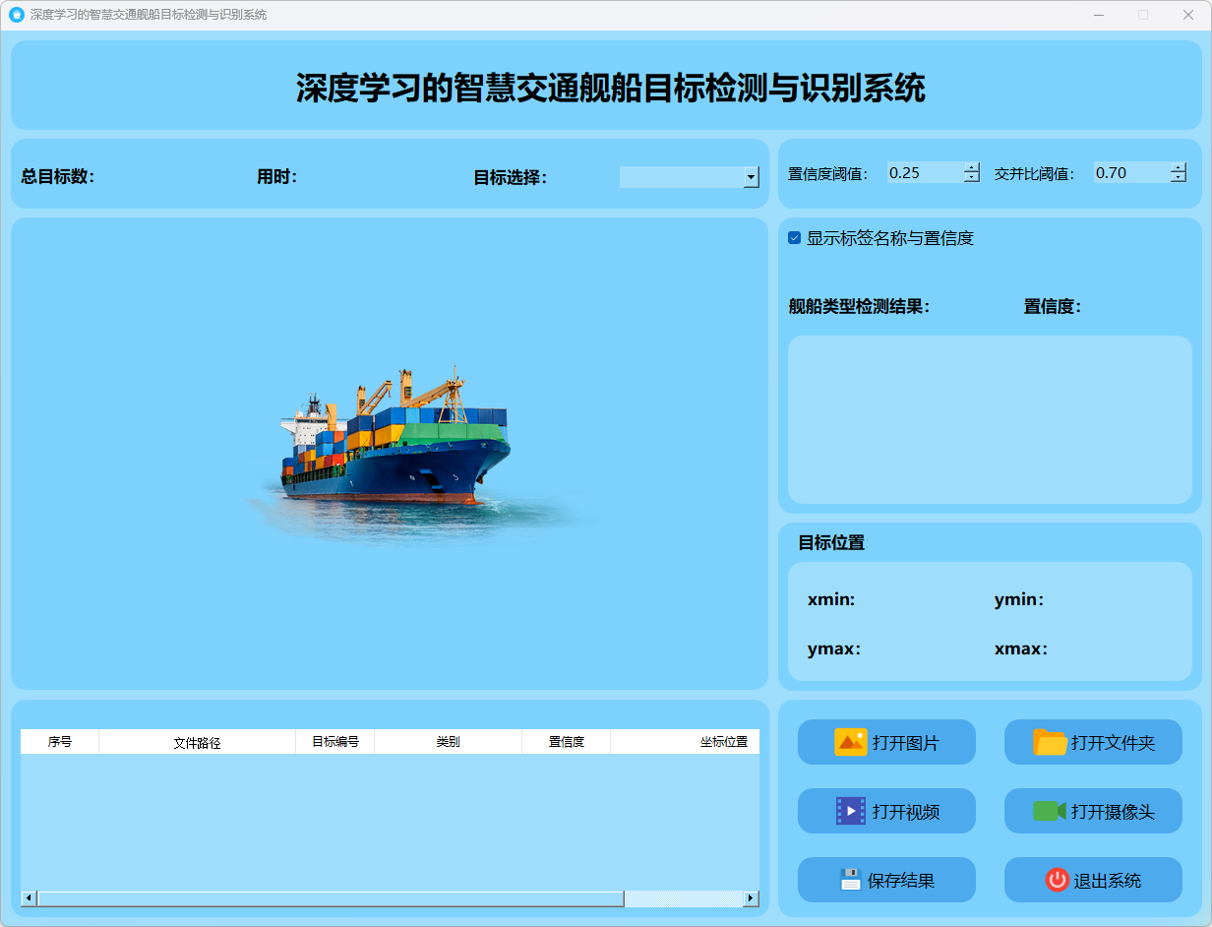
Task: Toggle the 显示标签名称与置信度 checkbox
Action: (795, 238)
